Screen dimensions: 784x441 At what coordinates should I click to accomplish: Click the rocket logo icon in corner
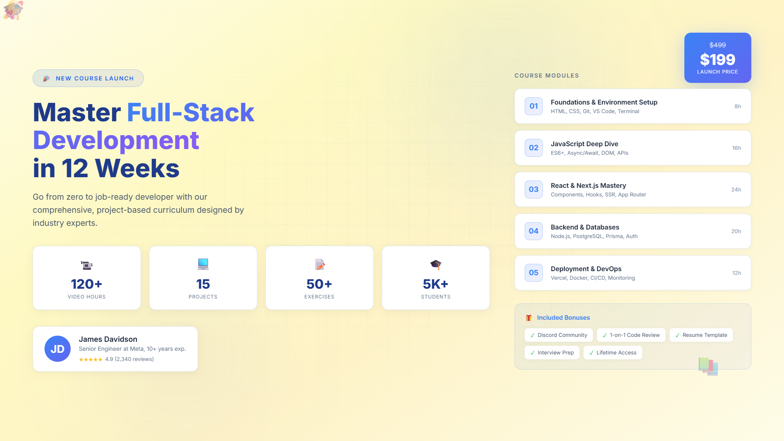(x=13, y=10)
